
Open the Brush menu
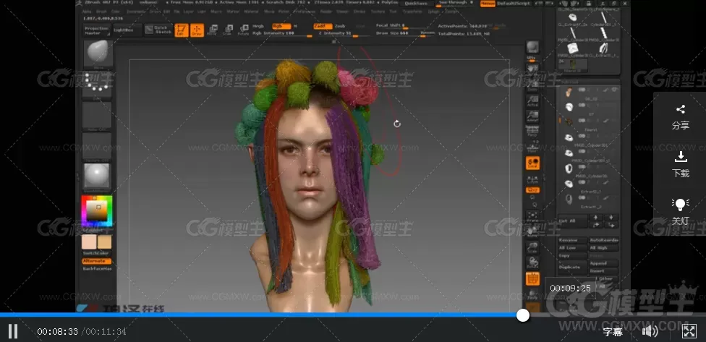pyautogui.click(x=101, y=12)
